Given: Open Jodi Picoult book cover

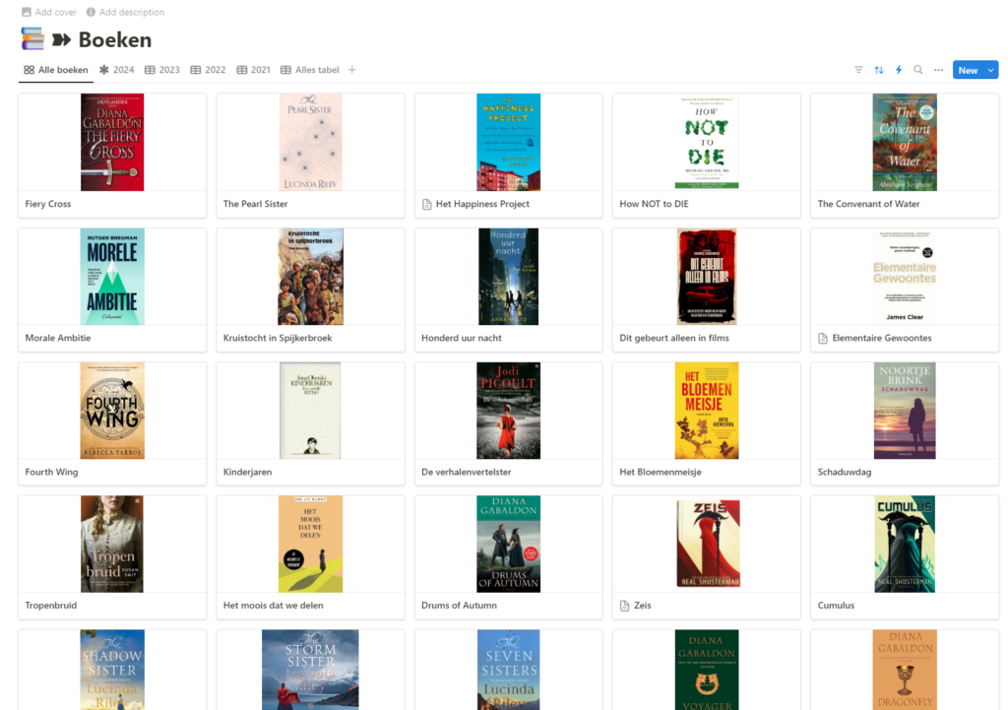Looking at the screenshot, I should point(509,411).
